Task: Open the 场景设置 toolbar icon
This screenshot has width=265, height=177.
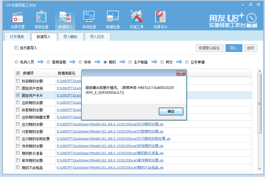Action: [x=18, y=20]
